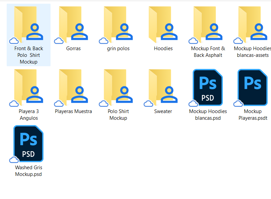271x199 pixels.
Task: Click the shared person icon on Hoodies folder
Action: click(x=169, y=31)
